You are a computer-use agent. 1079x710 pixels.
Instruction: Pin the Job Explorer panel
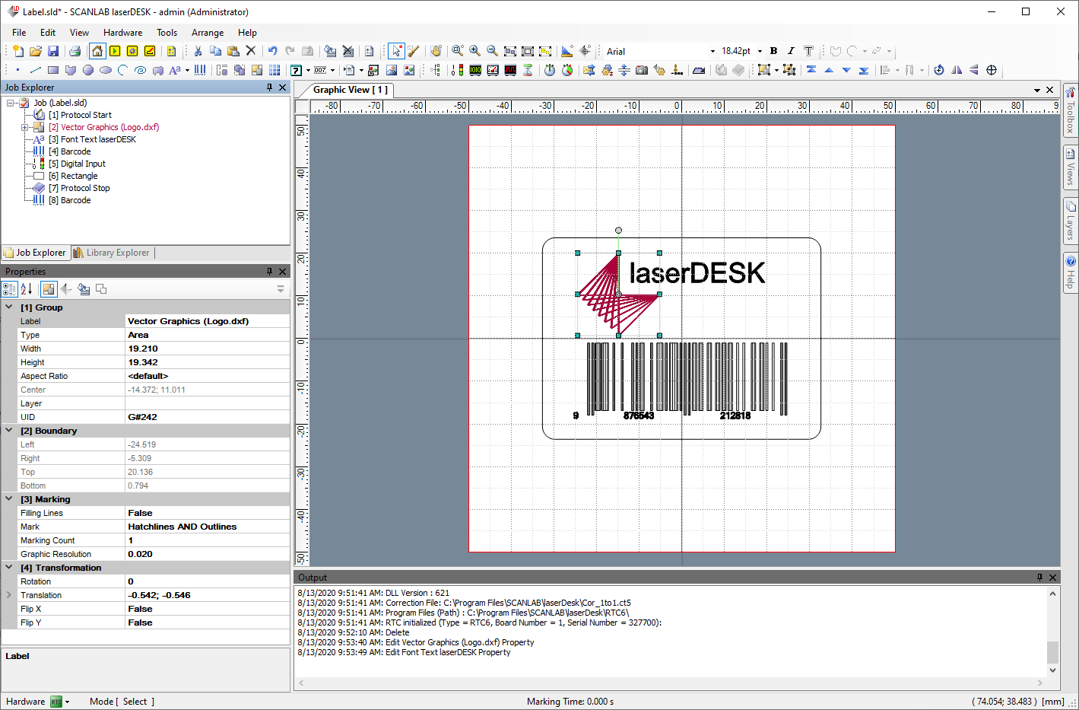click(269, 88)
